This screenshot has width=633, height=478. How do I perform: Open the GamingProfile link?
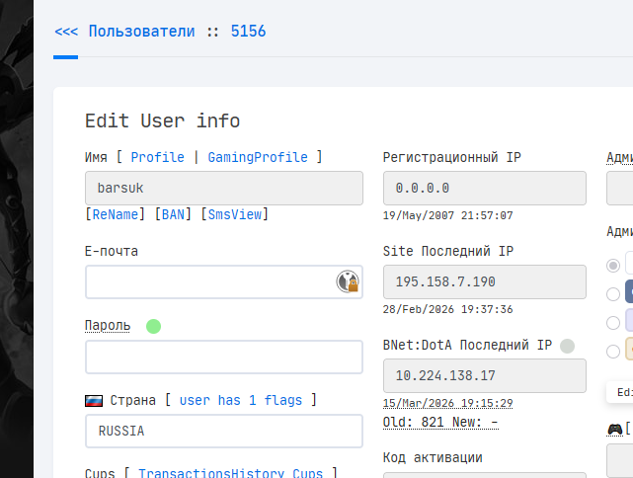click(257, 157)
